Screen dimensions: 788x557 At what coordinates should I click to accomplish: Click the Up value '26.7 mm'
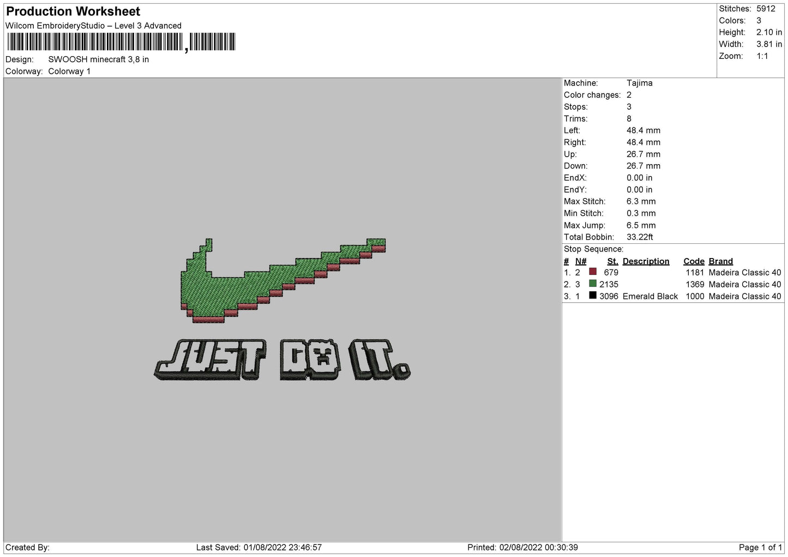point(643,154)
